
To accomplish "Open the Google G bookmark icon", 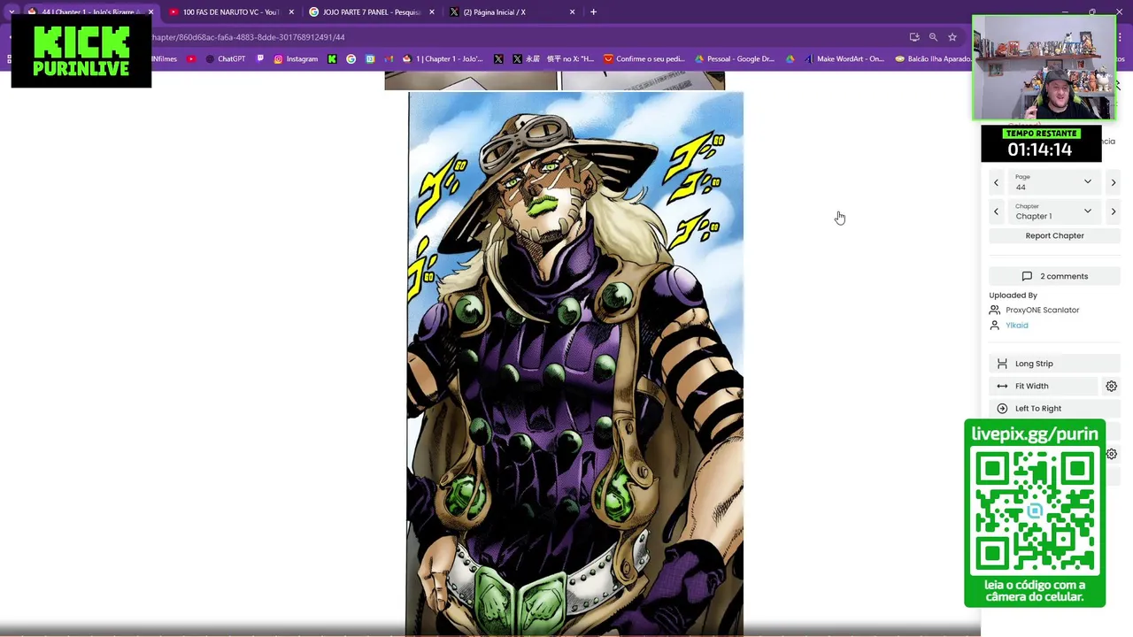I will pyautogui.click(x=351, y=59).
